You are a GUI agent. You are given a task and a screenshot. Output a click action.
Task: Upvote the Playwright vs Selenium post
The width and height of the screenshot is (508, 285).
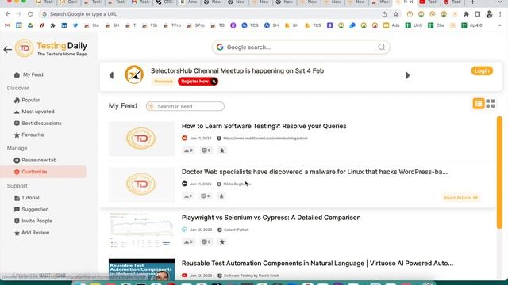pos(188,241)
